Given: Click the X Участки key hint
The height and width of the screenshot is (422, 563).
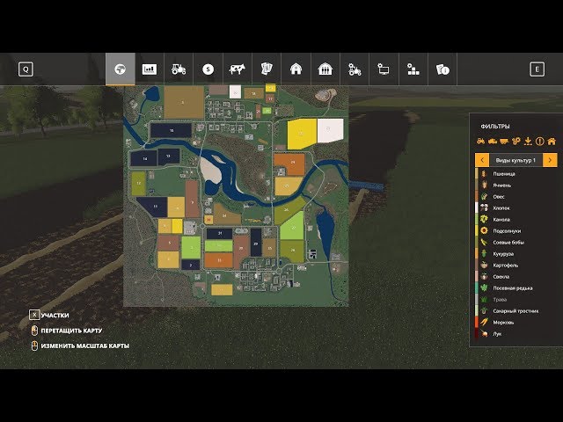Looking at the screenshot, I should [49, 315].
